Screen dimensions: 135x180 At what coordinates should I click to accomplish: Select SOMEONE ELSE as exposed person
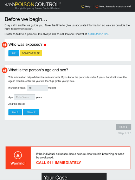[31, 53]
